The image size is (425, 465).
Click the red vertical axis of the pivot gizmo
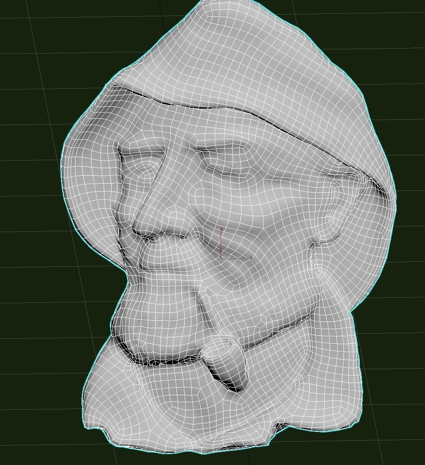pyautogui.click(x=221, y=243)
